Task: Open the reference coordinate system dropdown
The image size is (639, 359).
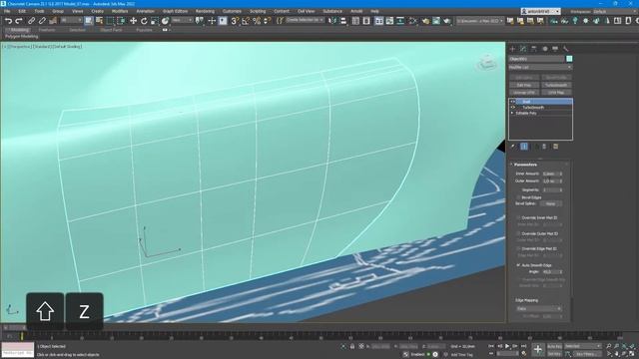Action: click(x=182, y=20)
